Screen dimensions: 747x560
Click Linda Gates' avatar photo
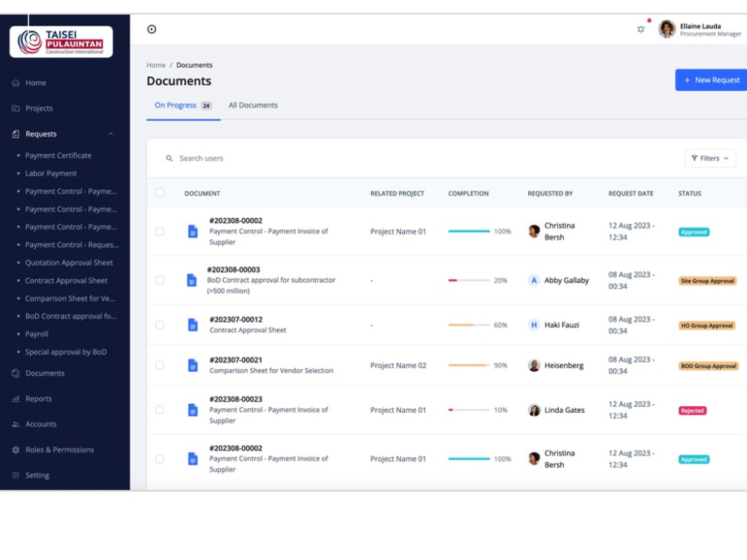tap(534, 410)
